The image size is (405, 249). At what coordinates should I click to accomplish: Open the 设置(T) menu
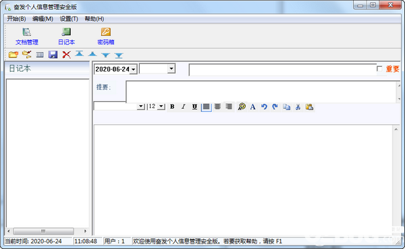coord(69,19)
